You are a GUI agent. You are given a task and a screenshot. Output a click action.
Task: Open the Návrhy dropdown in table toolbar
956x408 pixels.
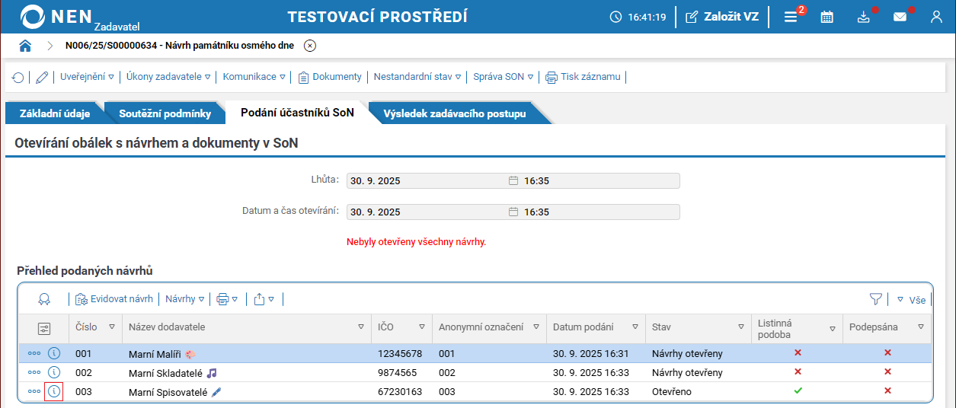(x=184, y=299)
